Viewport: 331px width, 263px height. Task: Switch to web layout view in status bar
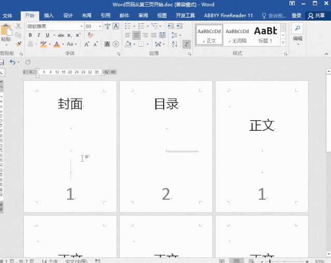tap(251, 261)
